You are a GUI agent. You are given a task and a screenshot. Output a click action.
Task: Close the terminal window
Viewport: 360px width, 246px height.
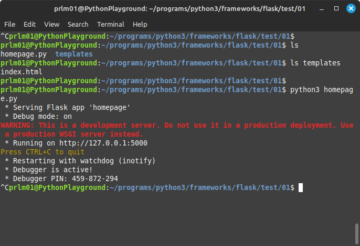351,8
